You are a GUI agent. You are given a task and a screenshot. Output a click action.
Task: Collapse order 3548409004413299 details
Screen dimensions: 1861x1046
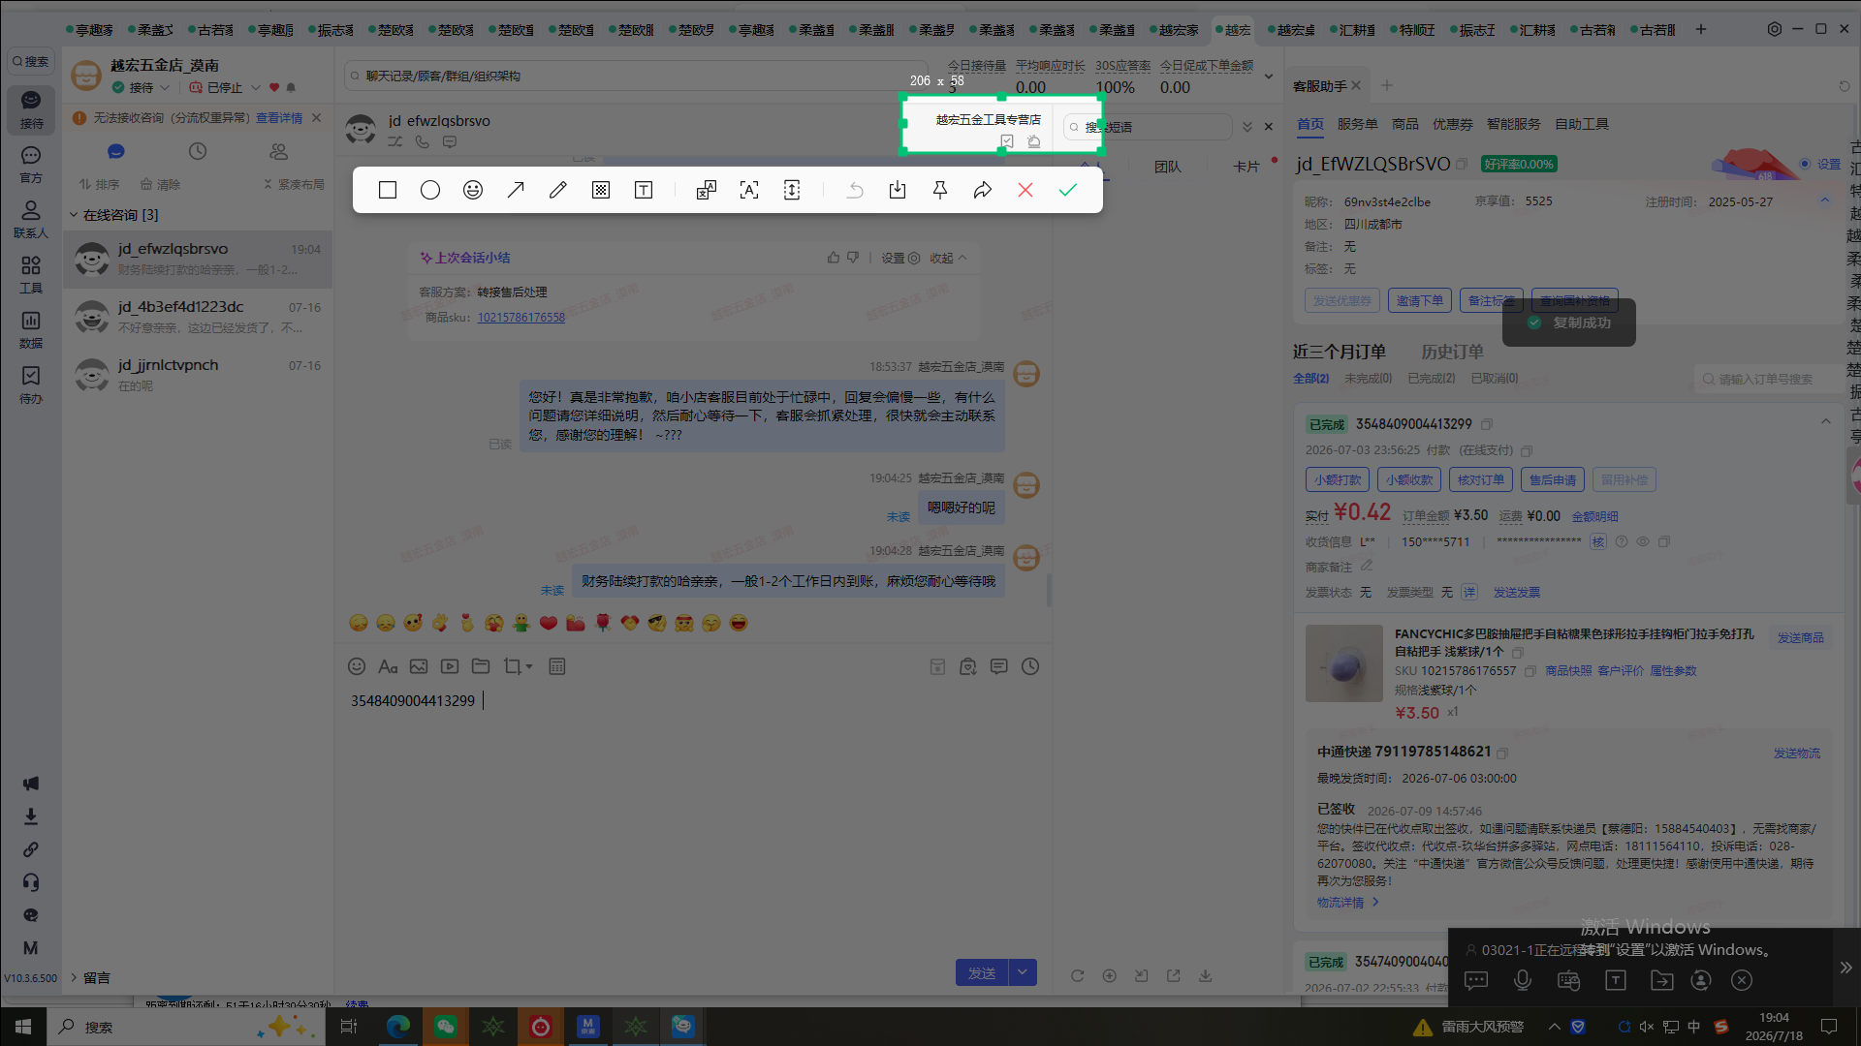pyautogui.click(x=1826, y=421)
